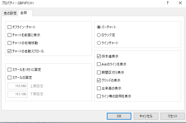The width and height of the screenshot is (186, 123).
Task: Enable スケールを1対1に固定 checkbox
Action: click(10, 69)
